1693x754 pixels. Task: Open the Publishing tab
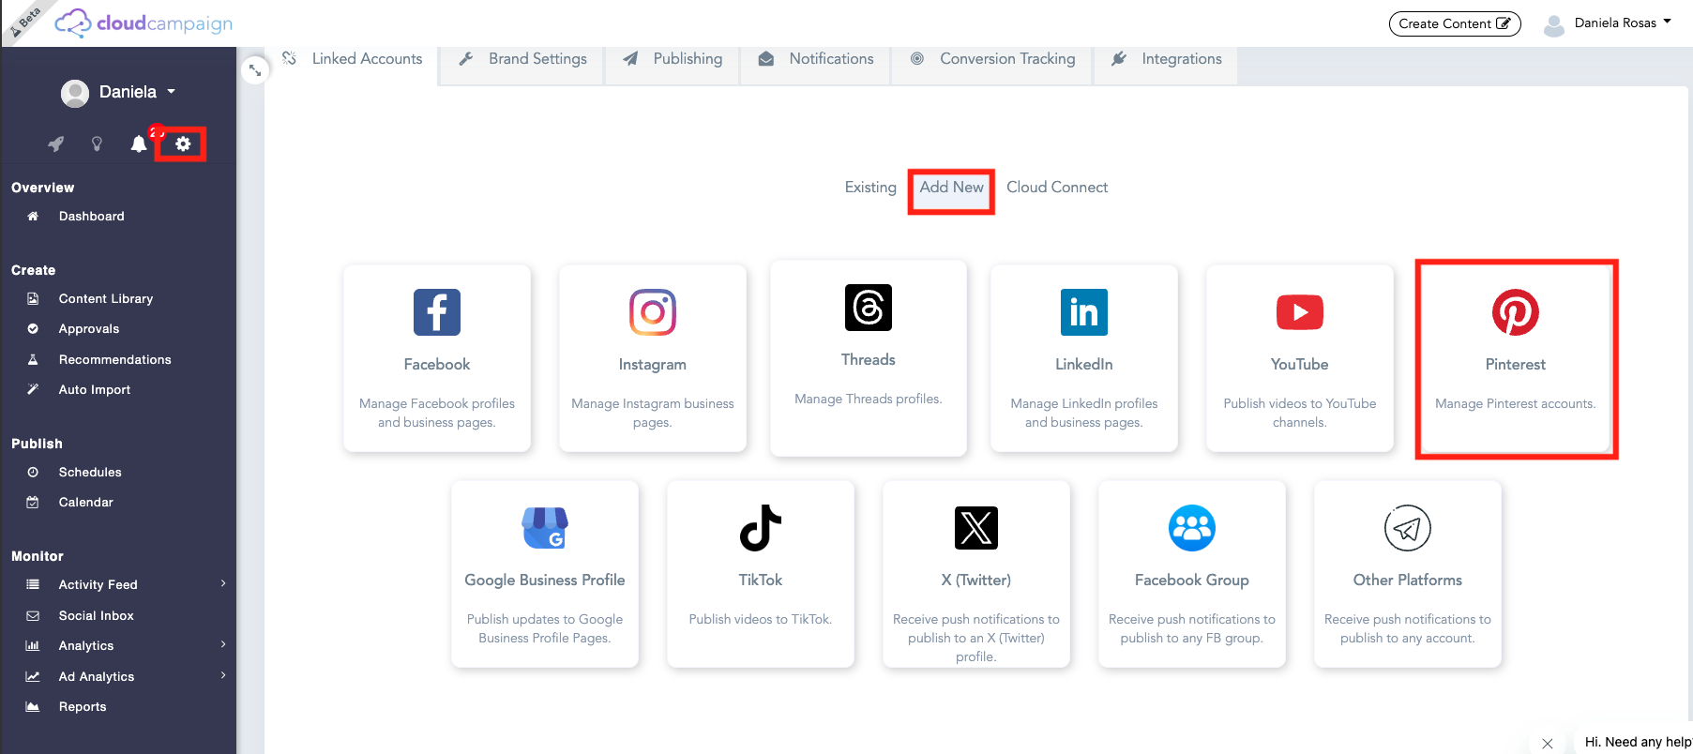coord(673,59)
